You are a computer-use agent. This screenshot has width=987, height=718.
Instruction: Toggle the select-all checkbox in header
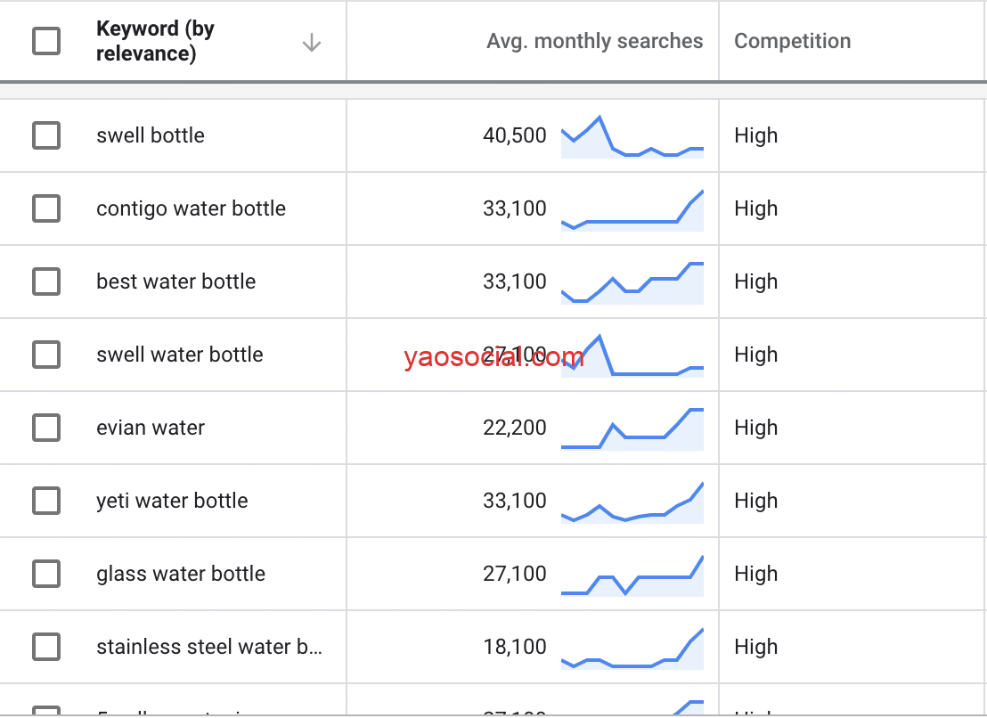(46, 41)
